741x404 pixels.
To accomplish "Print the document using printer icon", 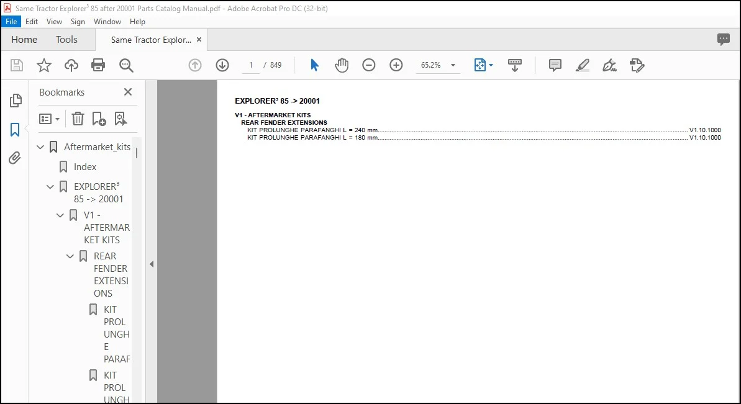I will pyautogui.click(x=98, y=65).
